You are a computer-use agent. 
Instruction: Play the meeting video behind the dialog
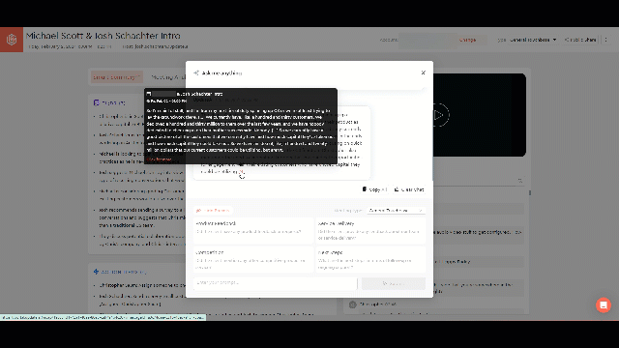(438, 115)
